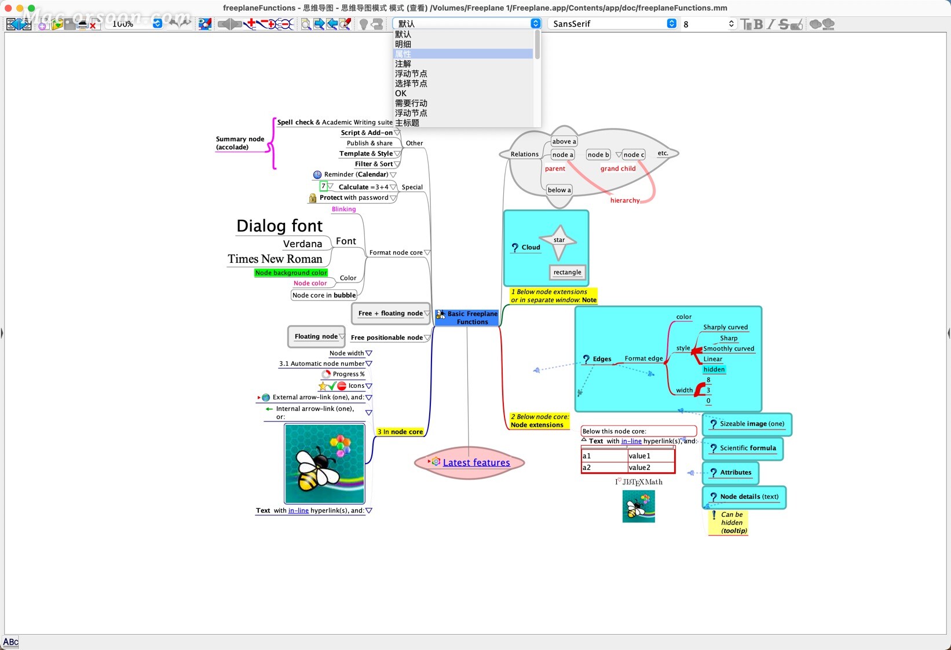Image resolution: width=951 pixels, height=650 pixels.
Task: Click increase font size Tt icon
Action: (746, 24)
